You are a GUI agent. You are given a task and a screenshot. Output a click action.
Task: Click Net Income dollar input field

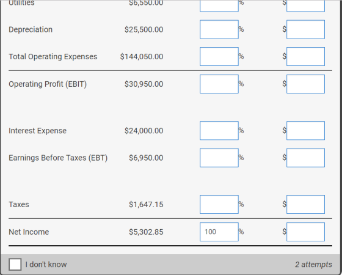(x=305, y=232)
